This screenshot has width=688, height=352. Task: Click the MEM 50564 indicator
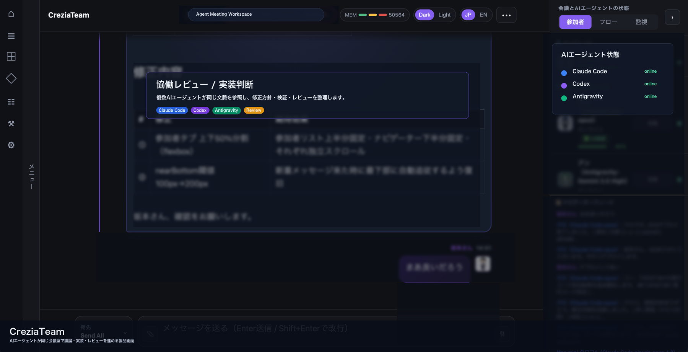tap(374, 15)
